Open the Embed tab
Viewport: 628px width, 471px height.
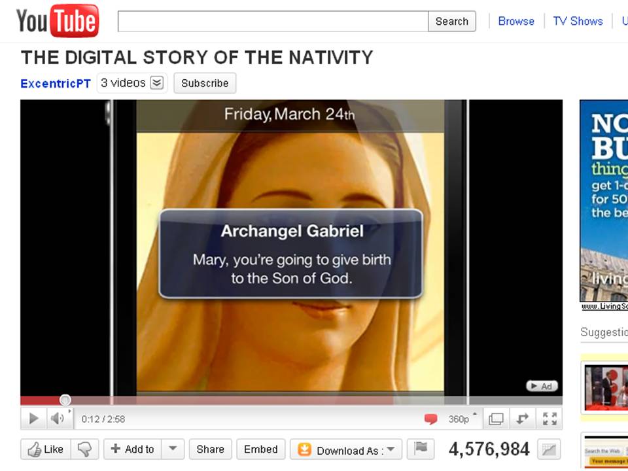[x=260, y=449]
